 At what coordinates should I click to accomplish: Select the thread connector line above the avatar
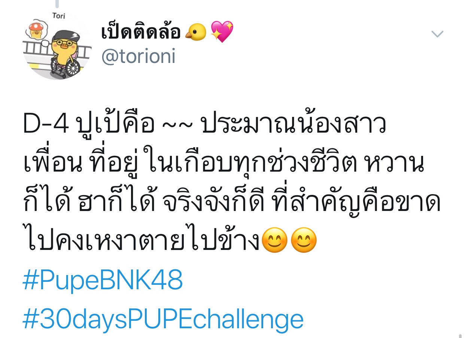(57, 4)
